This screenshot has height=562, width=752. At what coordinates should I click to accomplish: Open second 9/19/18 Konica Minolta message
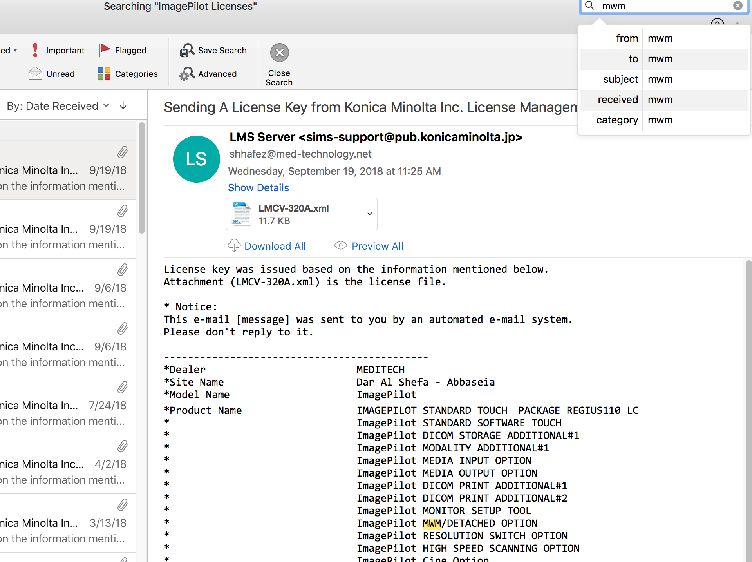[x=68, y=229]
